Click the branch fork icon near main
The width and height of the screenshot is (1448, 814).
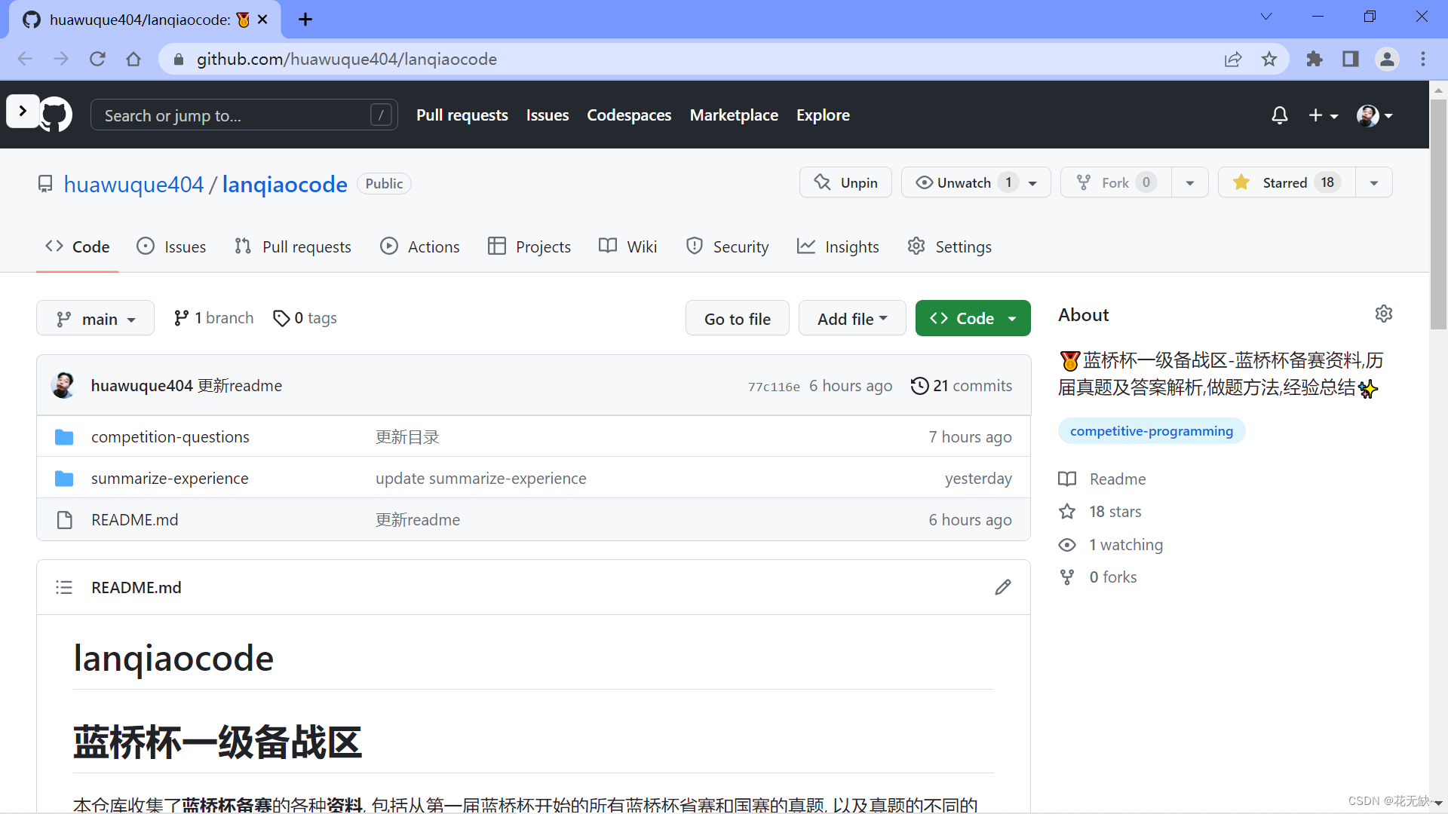(x=62, y=317)
